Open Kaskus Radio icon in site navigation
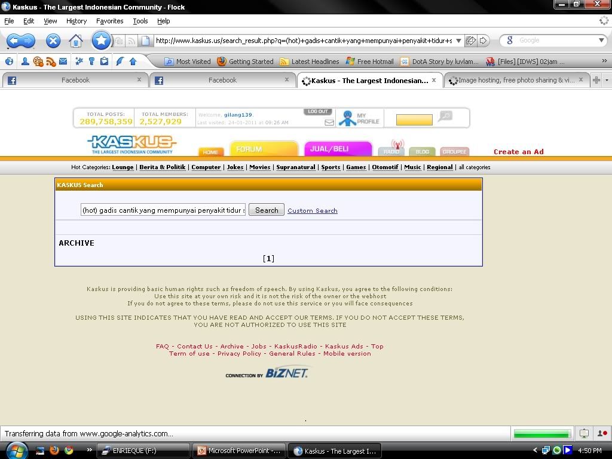The width and height of the screenshot is (612, 459). click(392, 148)
